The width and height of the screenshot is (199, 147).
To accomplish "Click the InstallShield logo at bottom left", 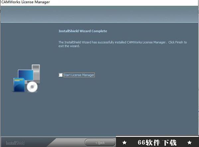I will tap(15, 143).
